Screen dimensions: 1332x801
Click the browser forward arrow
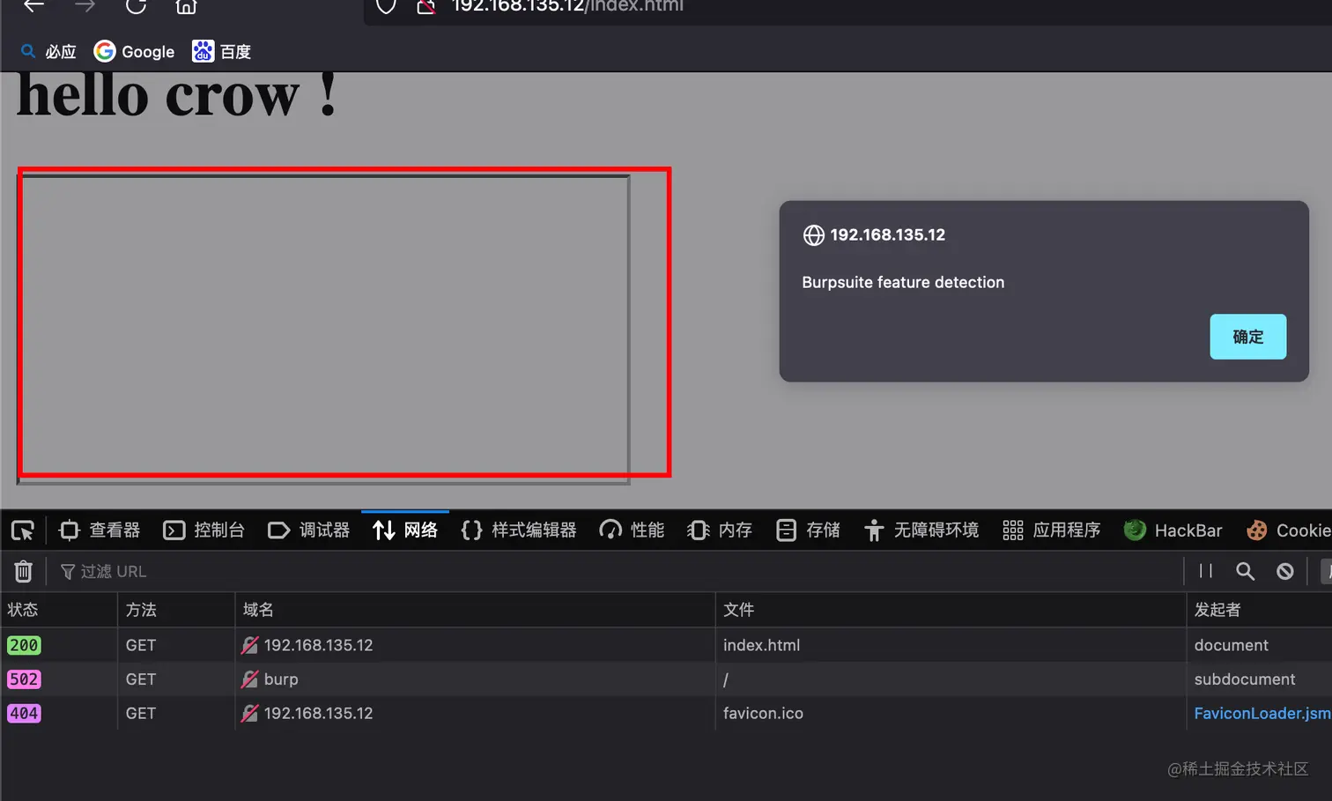(85, 5)
